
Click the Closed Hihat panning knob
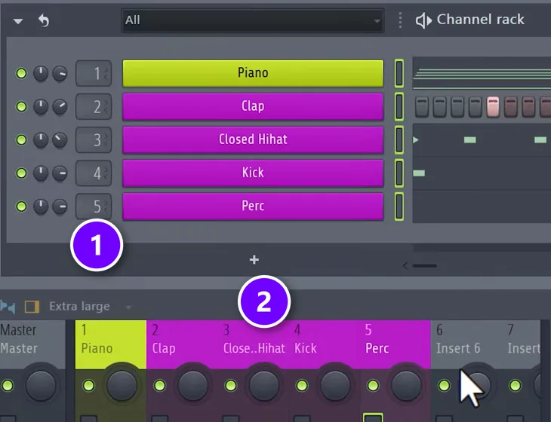tap(41, 139)
